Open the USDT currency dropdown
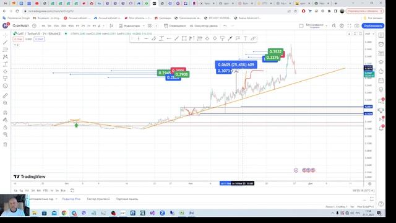The width and height of the screenshot is (396, 223). (x=369, y=33)
